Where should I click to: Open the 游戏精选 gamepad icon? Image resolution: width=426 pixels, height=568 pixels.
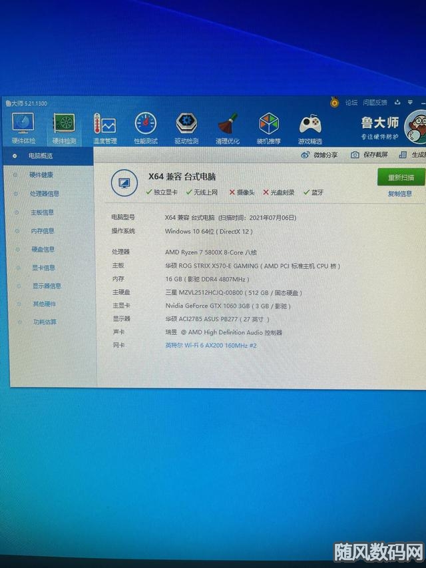pos(310,129)
